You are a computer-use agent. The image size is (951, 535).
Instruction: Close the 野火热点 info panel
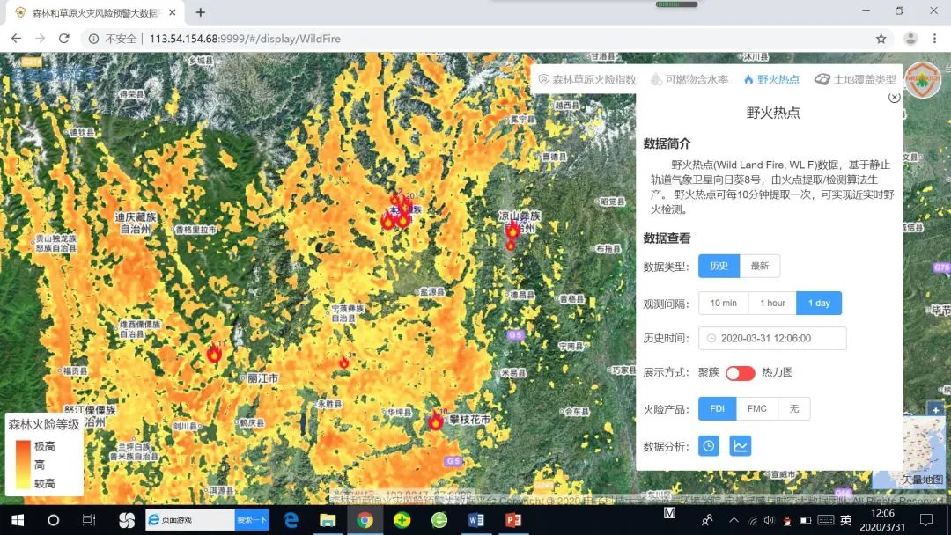click(894, 98)
